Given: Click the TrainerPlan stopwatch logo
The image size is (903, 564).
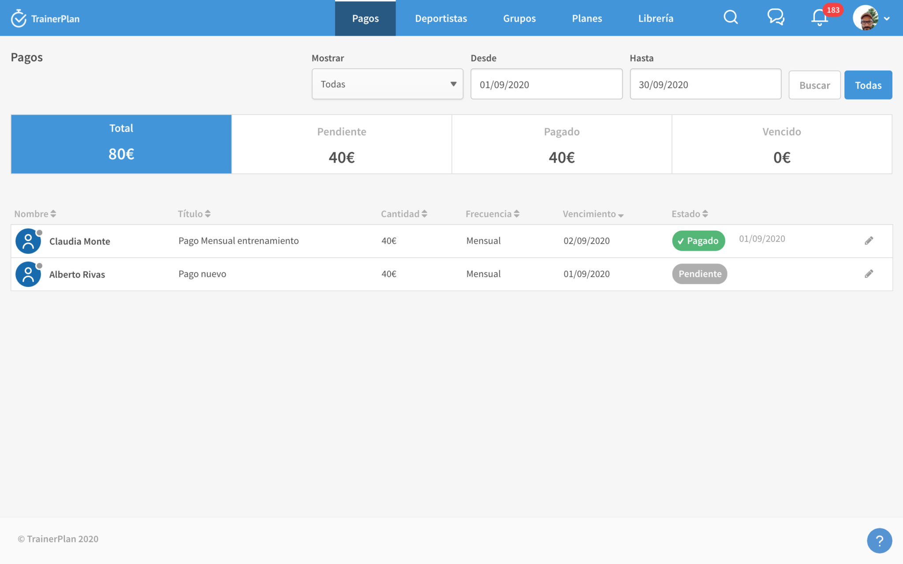Looking at the screenshot, I should pyautogui.click(x=18, y=18).
